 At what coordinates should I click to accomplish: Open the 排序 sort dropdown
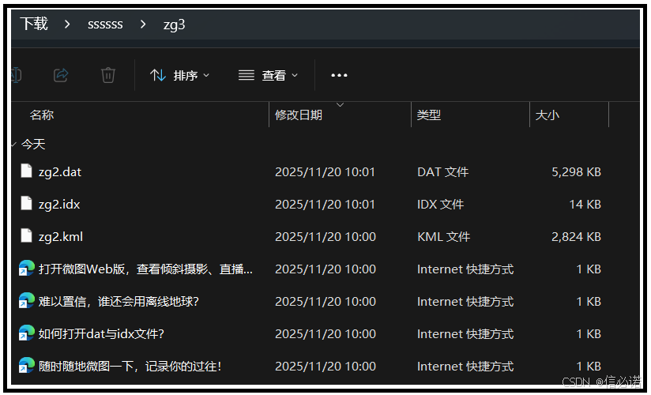coord(179,75)
